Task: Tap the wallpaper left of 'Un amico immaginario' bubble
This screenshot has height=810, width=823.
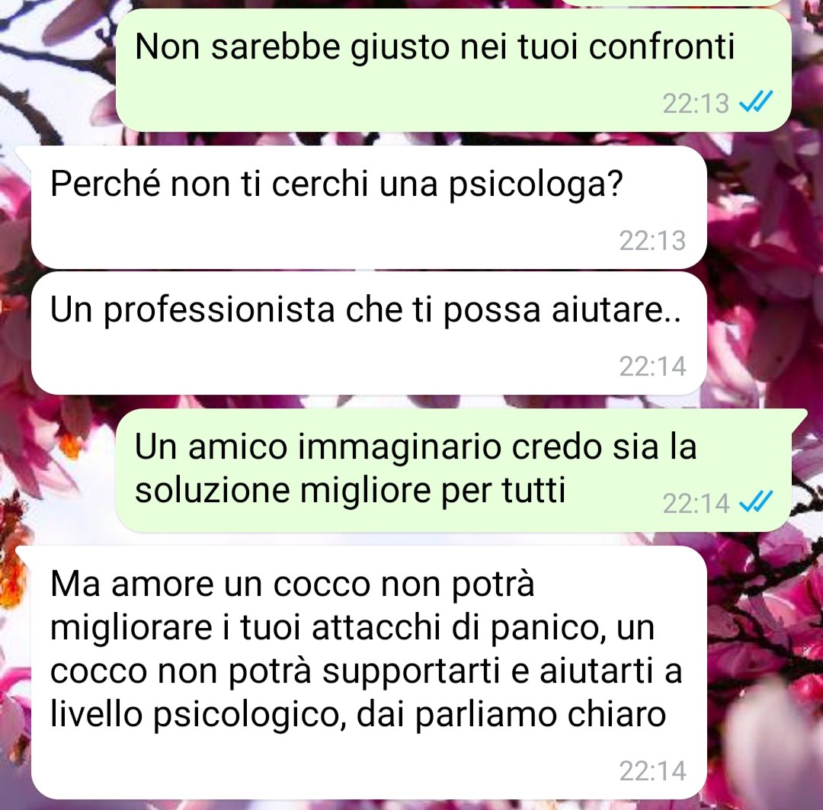Action: 58,470
